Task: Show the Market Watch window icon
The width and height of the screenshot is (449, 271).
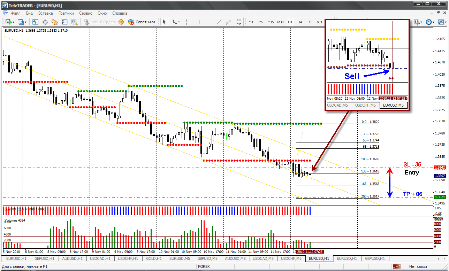Action: (x=35, y=22)
